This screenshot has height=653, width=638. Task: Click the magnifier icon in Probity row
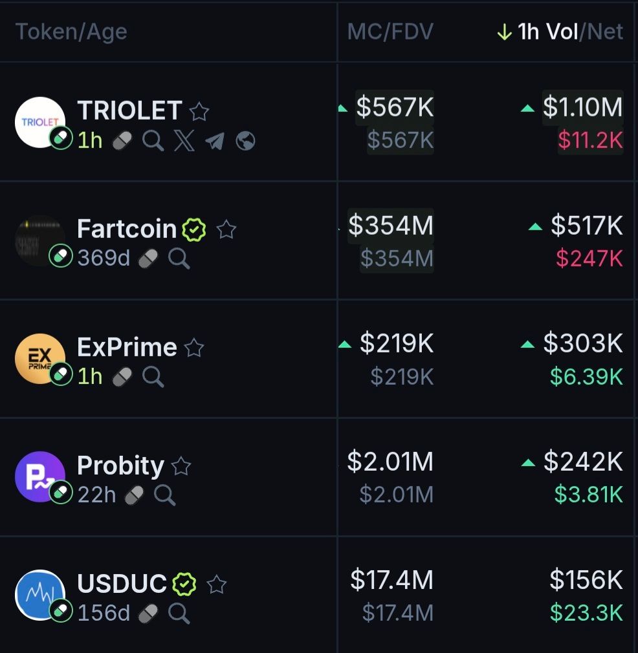pos(165,495)
